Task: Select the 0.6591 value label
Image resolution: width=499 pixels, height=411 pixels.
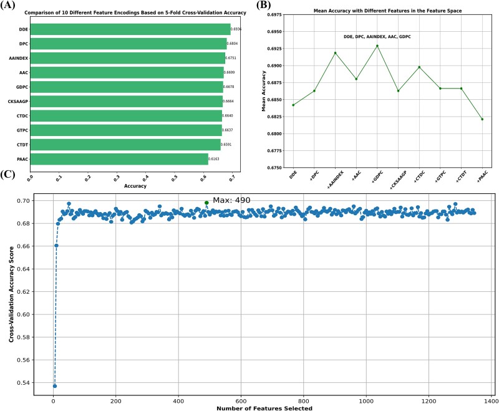Action: tap(226, 145)
